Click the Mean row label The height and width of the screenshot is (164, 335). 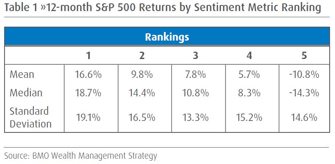click(x=22, y=75)
